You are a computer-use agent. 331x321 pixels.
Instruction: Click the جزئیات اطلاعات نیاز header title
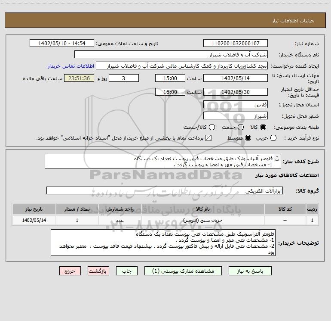pyautogui.click(x=293, y=21)
